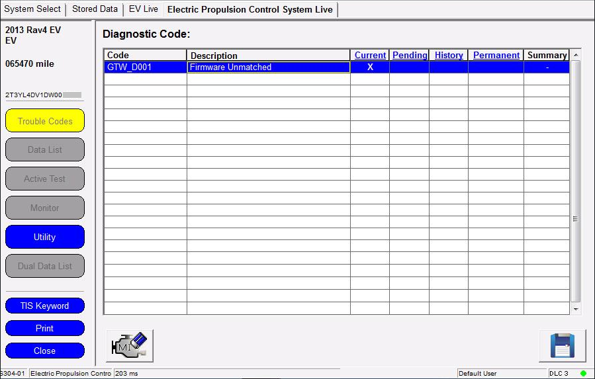Select Electric Propulsion Control System Live tab
Screen dimensions: 595x379
tap(251, 10)
